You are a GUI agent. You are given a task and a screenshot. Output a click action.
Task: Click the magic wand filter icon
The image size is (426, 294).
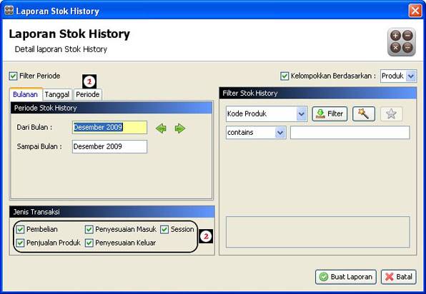(364, 113)
